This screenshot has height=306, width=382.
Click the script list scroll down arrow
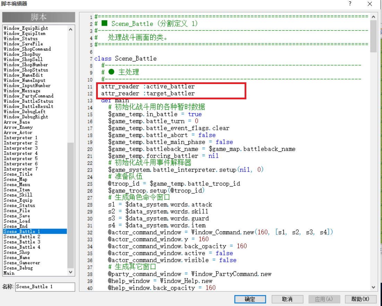tap(71, 272)
